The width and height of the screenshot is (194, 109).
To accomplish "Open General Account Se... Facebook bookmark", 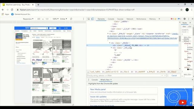I will click(x=21, y=14).
